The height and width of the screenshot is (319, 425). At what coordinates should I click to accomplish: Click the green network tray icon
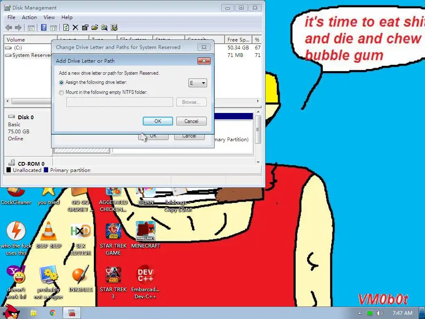pyautogui.click(x=369, y=313)
